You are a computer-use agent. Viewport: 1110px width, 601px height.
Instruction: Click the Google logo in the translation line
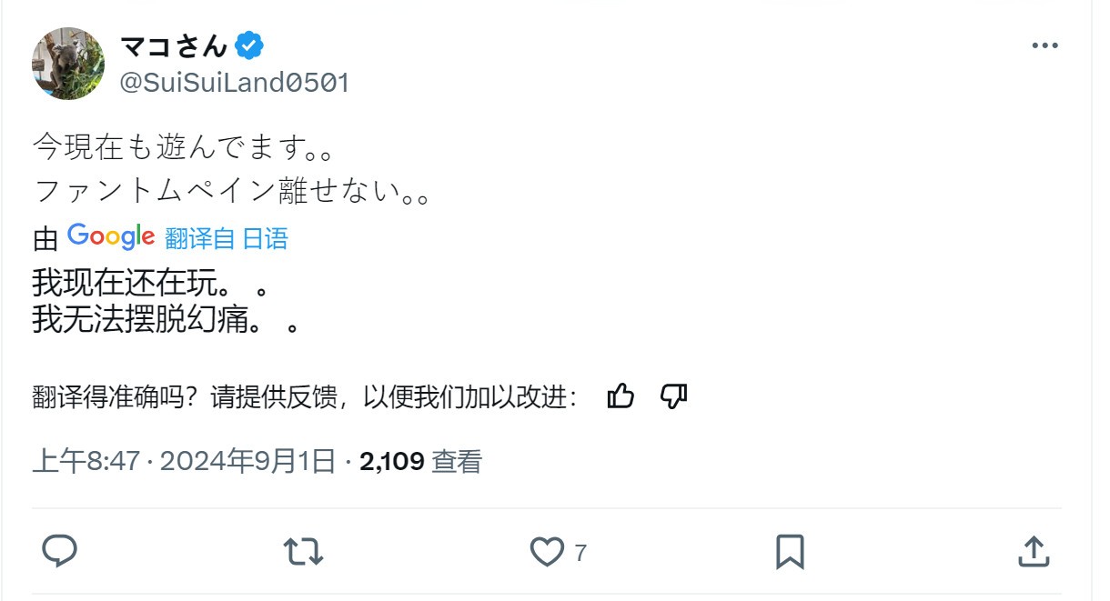pyautogui.click(x=108, y=235)
